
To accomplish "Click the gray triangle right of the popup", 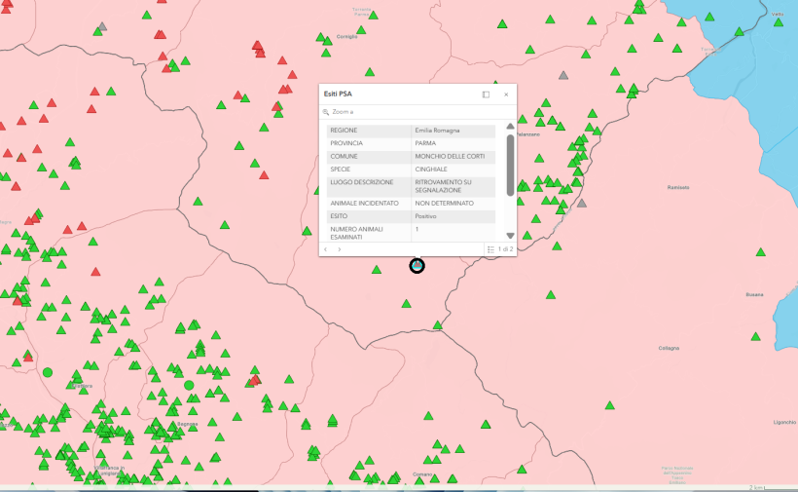I will pos(581,204).
